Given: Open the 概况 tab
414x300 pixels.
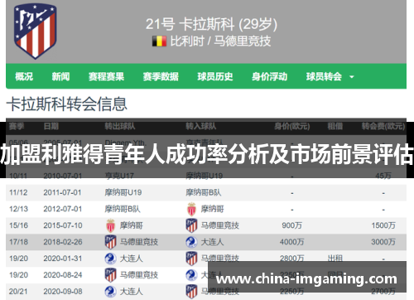Looking at the screenshot, I should 24,76.
